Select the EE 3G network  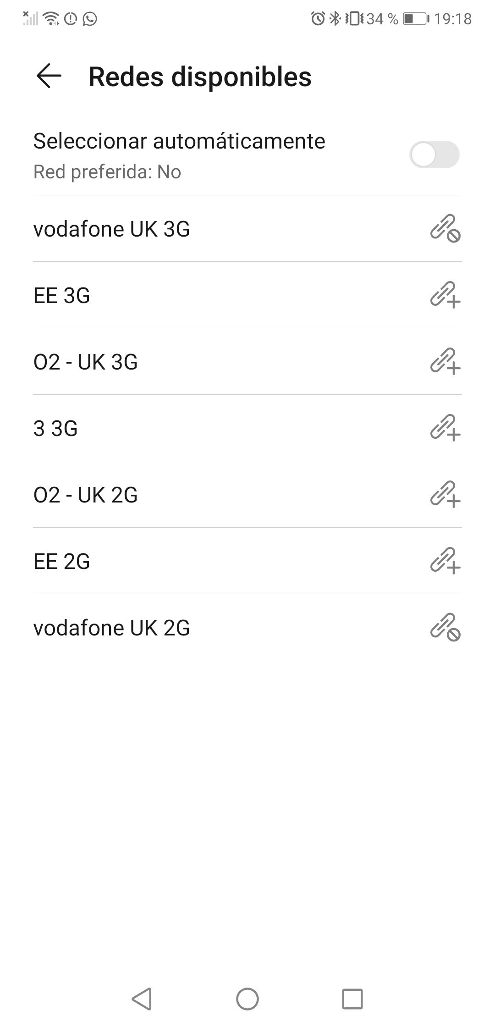[x=62, y=295]
